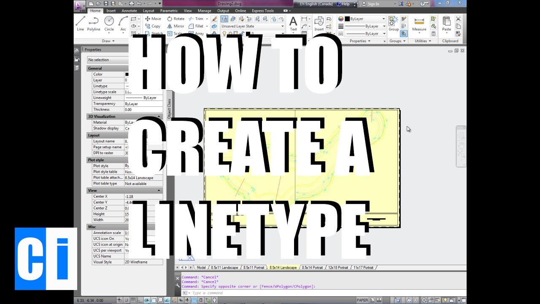Click the Paste clipboard tool
The image size is (540, 304).
[x=446, y=24]
